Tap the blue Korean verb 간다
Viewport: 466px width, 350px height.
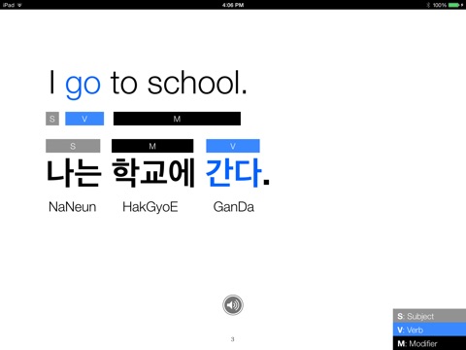(233, 173)
